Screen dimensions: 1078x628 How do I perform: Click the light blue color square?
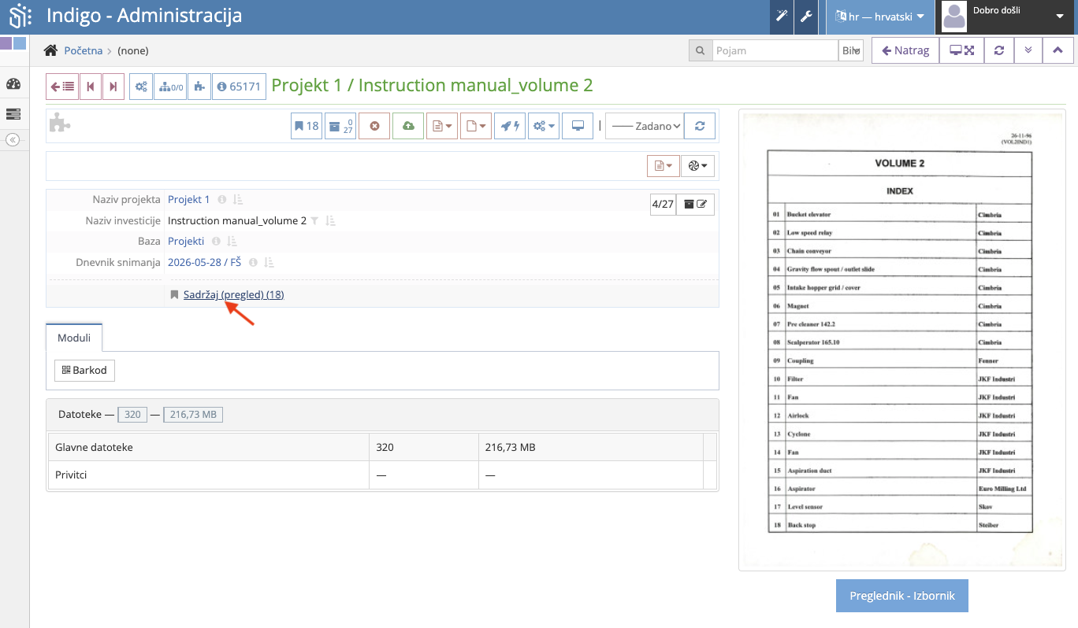[20, 43]
